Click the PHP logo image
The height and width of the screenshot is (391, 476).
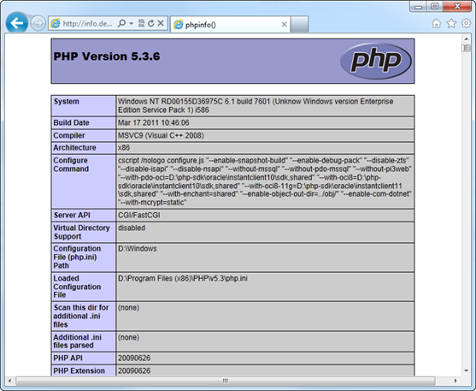(x=376, y=61)
